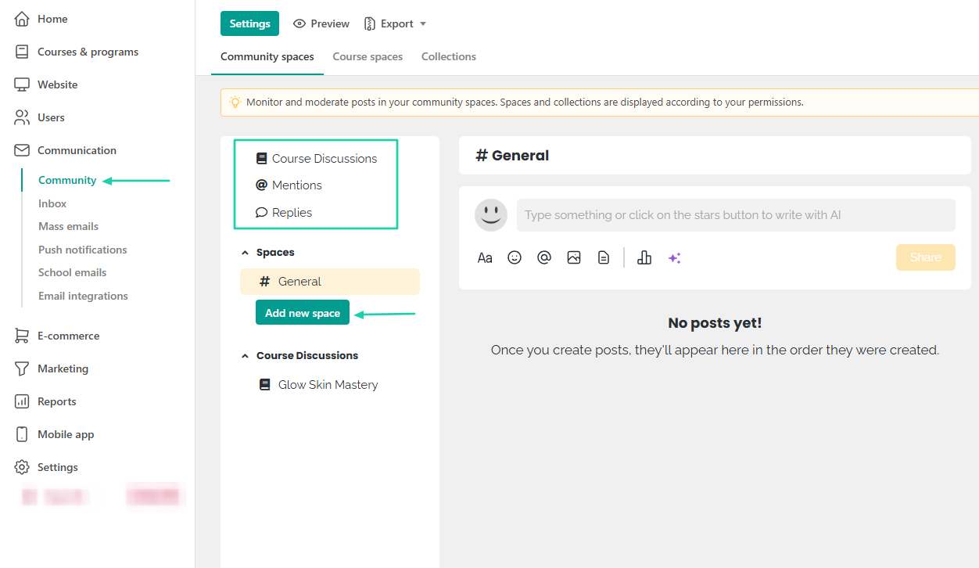Screen dimensions: 979x568
Task: Open the Inbox submenu item
Action: click(x=52, y=203)
